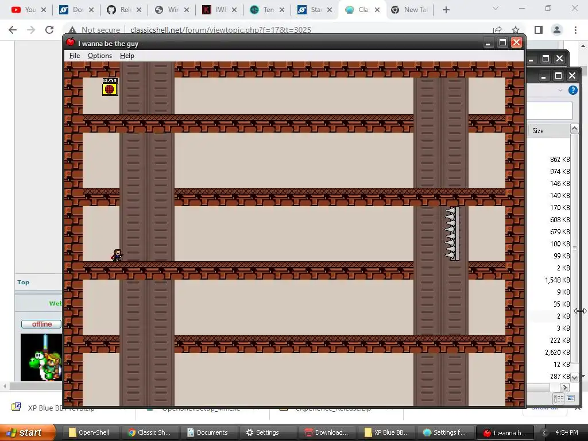588x441 pixels.
Task: Expand the system tray arrow on taskbar
Action: (x=544, y=433)
